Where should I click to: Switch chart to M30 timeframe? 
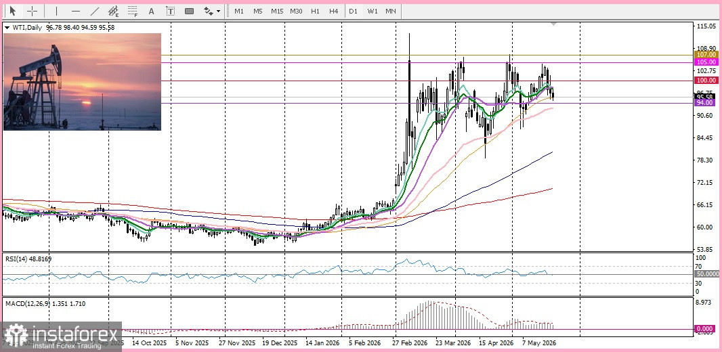296,11
